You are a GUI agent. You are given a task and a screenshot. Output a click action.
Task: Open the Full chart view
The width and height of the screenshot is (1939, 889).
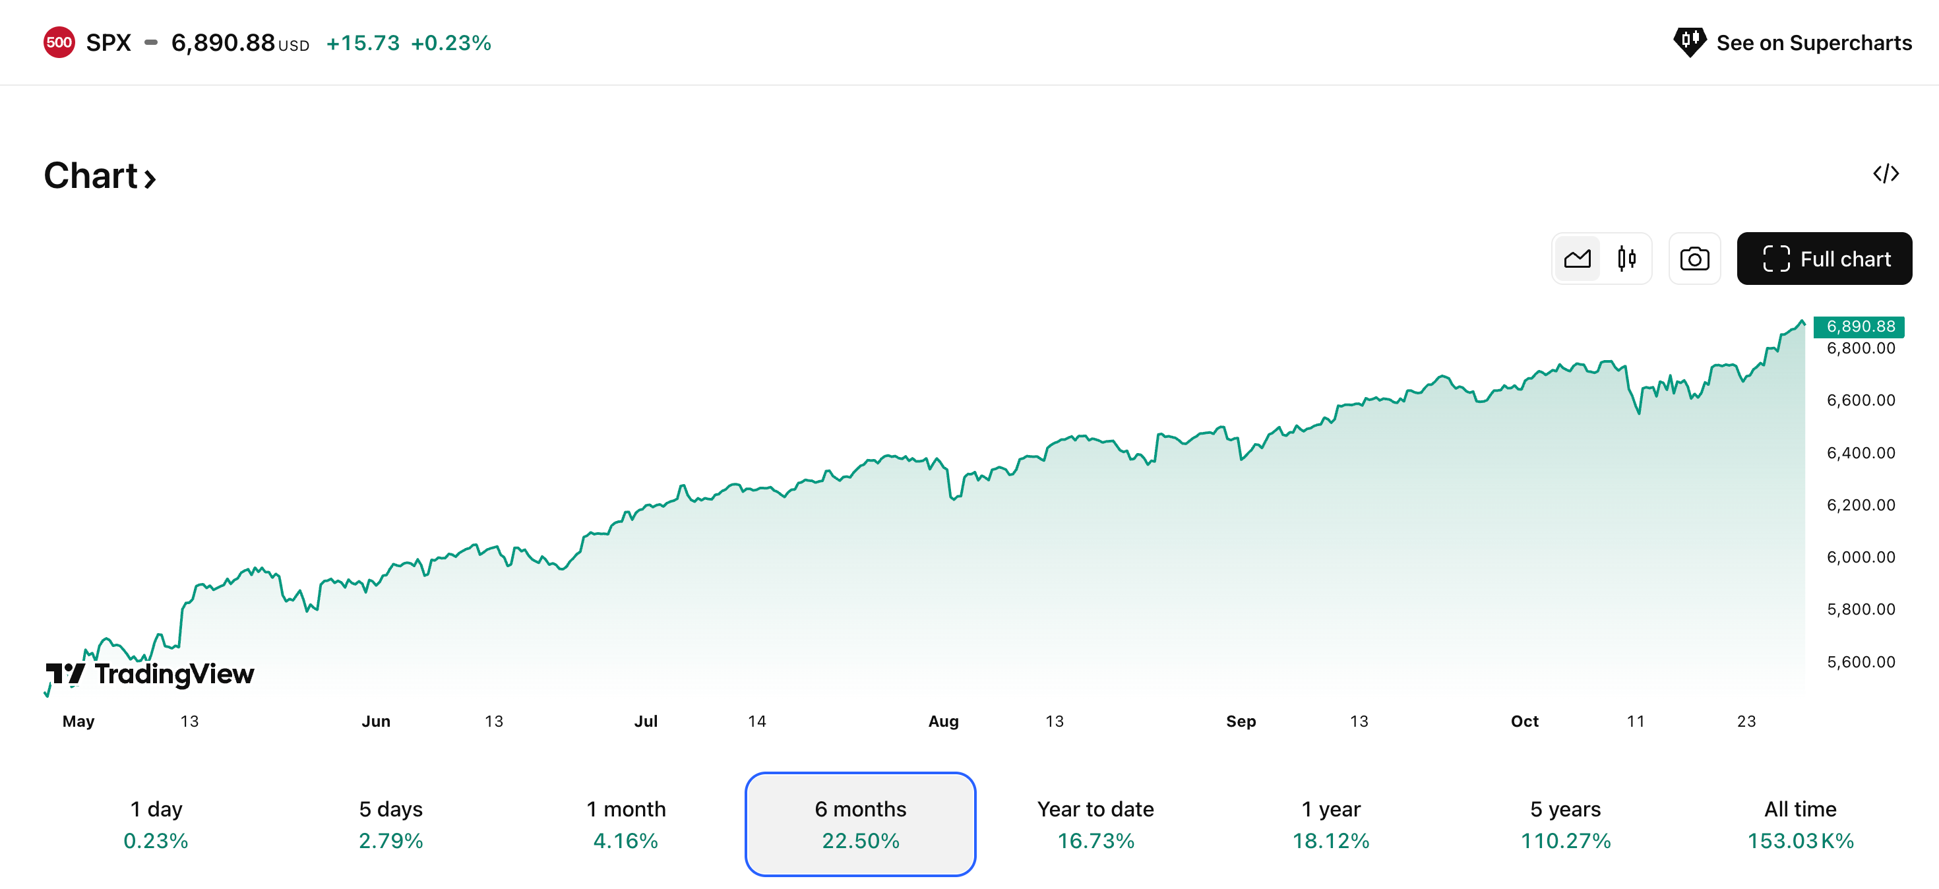click(x=1824, y=259)
